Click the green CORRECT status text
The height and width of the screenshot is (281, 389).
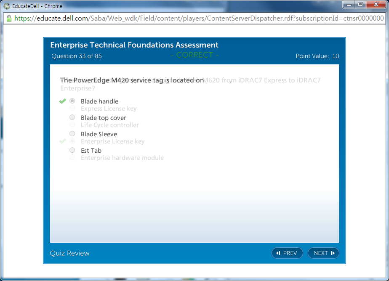coord(194,56)
